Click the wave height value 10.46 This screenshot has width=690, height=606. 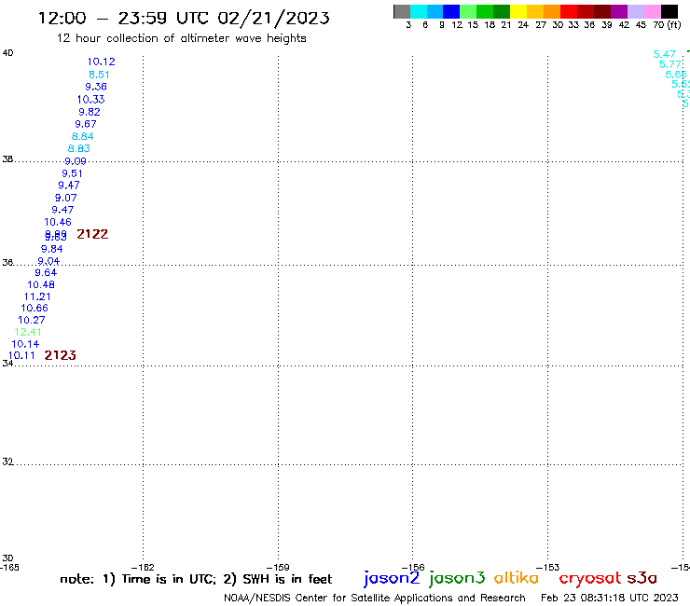[58, 222]
